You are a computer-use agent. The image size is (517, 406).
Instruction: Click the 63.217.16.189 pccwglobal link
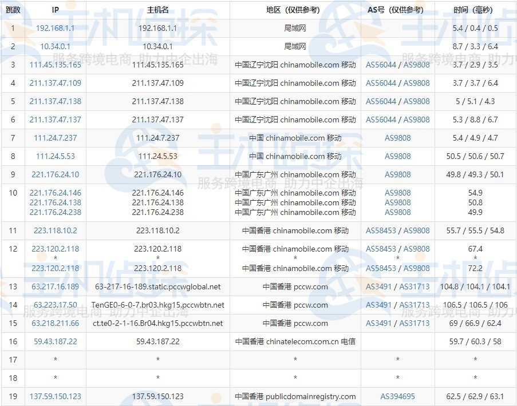coord(55,286)
